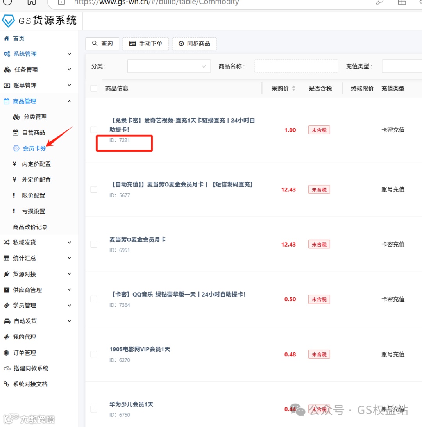Click the browser address bar URL
The width and height of the screenshot is (422, 427).
click(156, 3)
